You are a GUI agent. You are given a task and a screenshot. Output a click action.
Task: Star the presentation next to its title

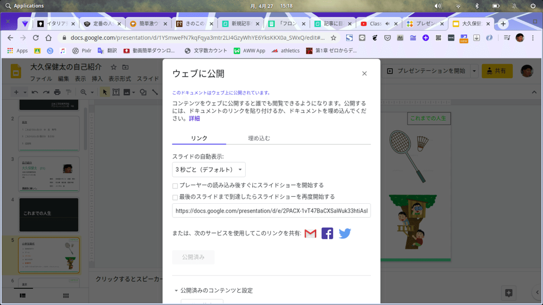pos(114,67)
